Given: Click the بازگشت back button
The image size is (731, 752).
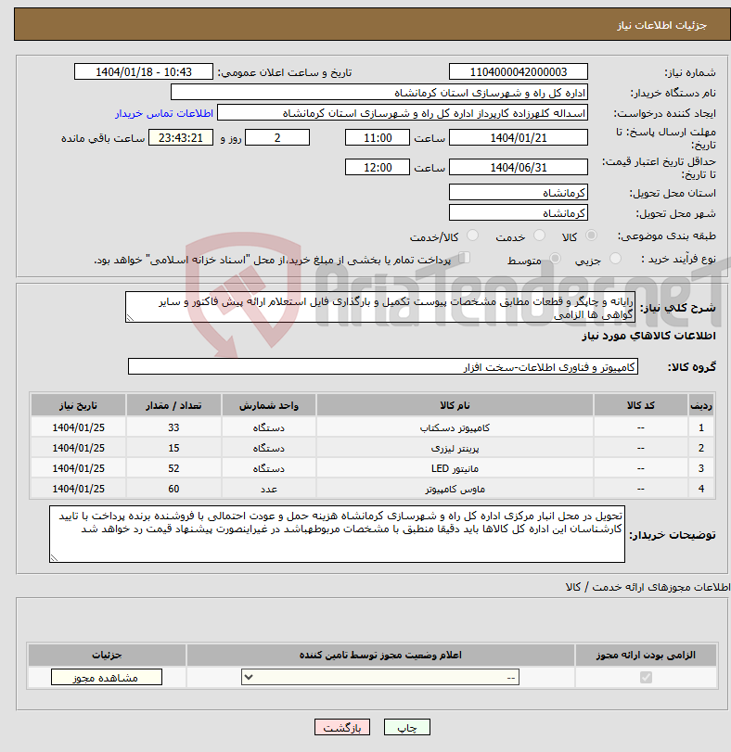Looking at the screenshot, I should click(342, 727).
